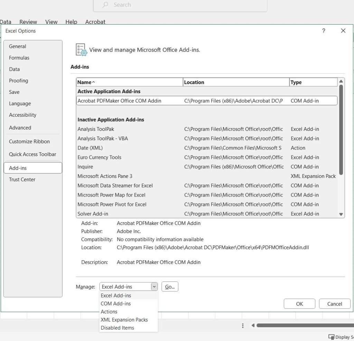Open the View ribbon tab
Image resolution: width=354 pixels, height=341 pixels.
[51, 22]
